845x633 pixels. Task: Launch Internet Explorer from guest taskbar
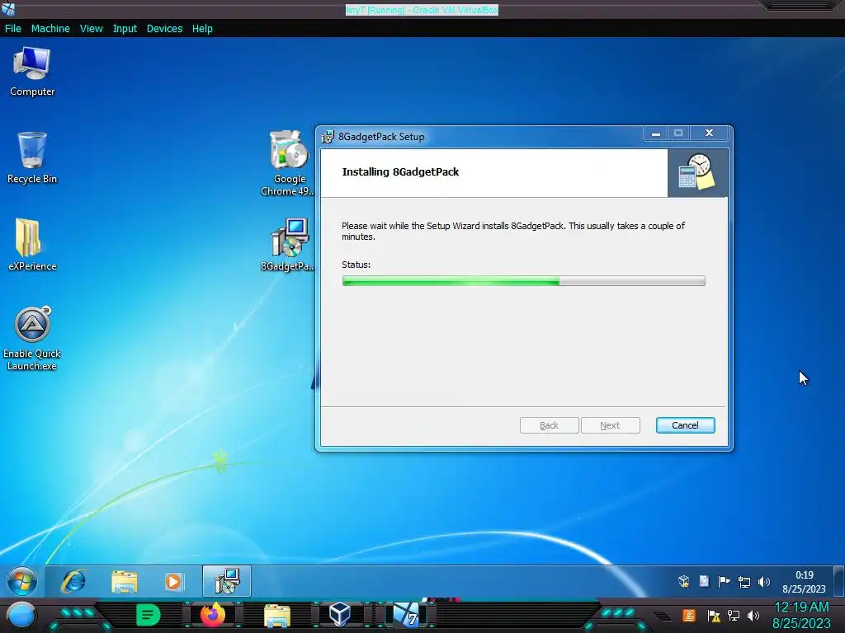point(73,581)
